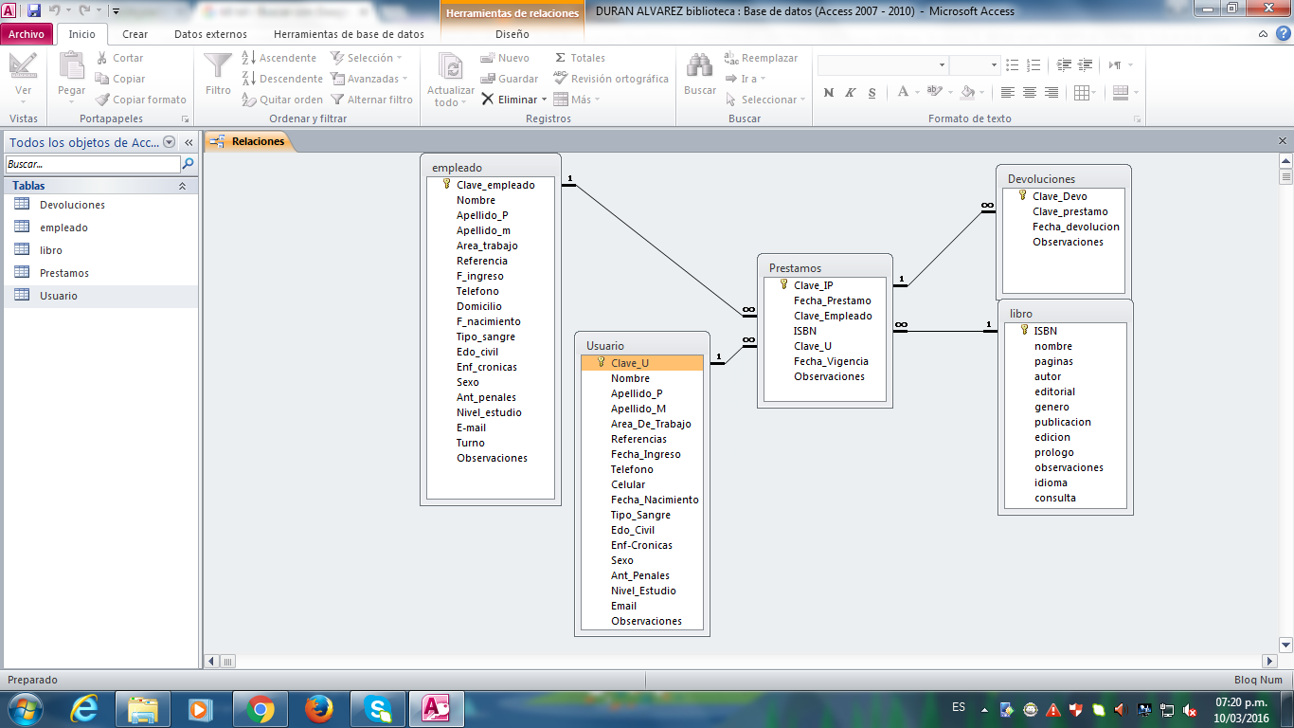1294x728 pixels.
Task: Click the Actualizar todo icon
Action: click(451, 68)
